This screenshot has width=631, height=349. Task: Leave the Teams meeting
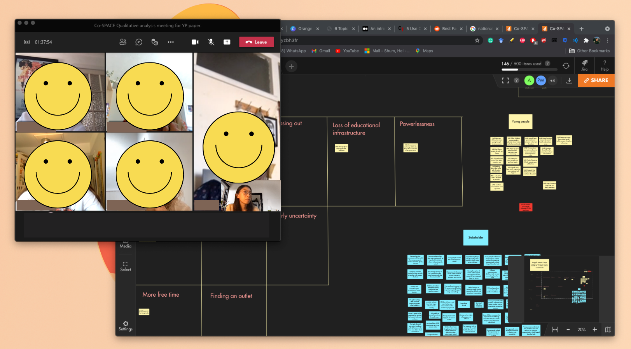pyautogui.click(x=257, y=42)
